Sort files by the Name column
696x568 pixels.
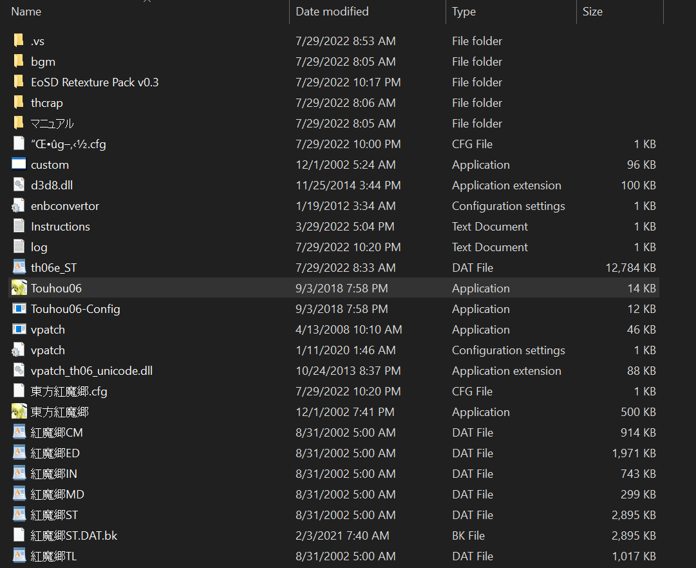(26, 12)
